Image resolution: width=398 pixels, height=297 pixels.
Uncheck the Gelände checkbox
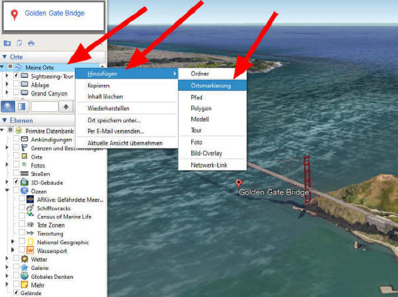tap(16, 293)
